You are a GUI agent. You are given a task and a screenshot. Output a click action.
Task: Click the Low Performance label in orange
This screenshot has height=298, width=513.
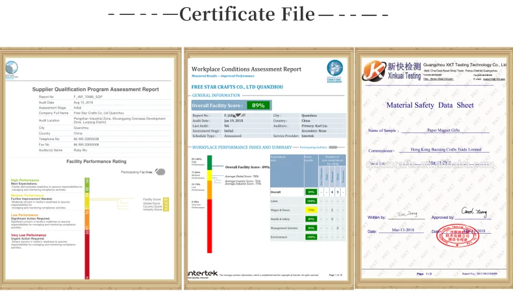click(x=25, y=215)
